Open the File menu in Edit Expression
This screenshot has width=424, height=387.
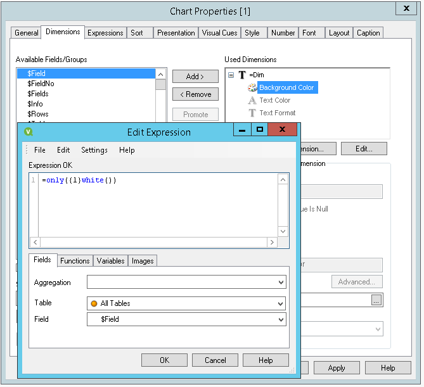[x=40, y=150]
